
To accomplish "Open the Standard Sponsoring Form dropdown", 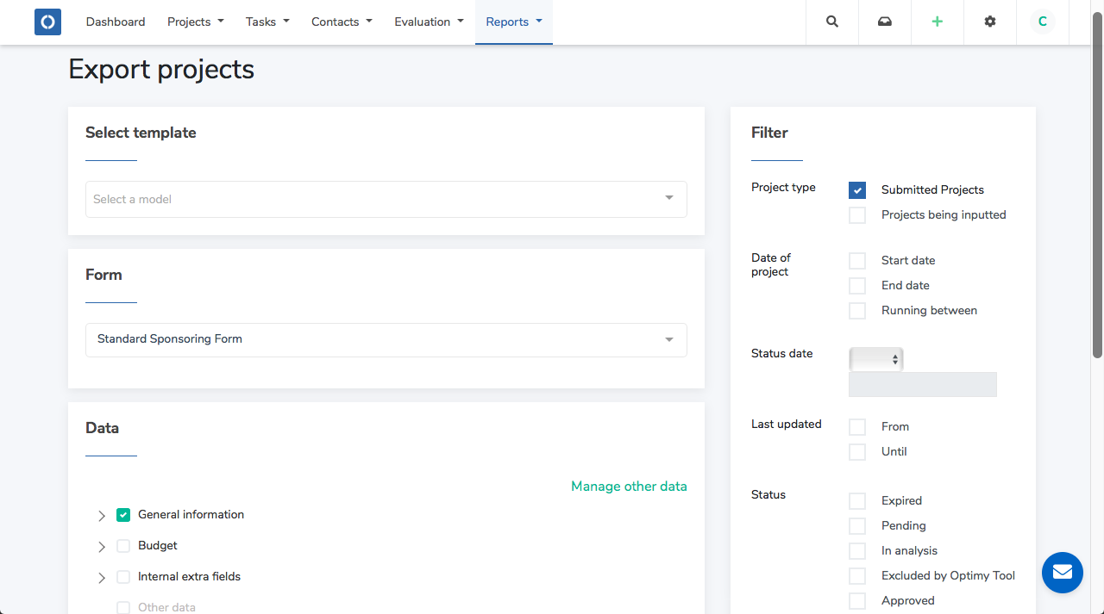I will [386, 339].
